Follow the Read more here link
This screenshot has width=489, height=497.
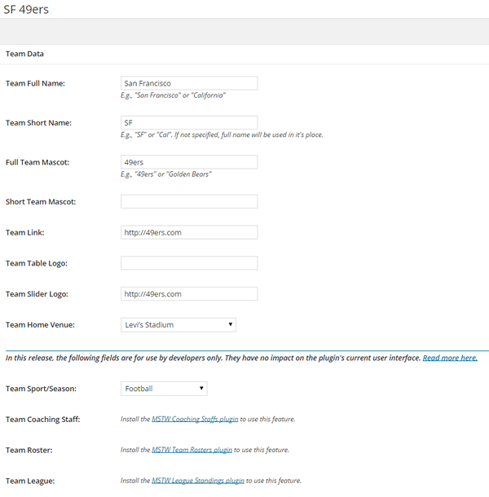pos(450,358)
